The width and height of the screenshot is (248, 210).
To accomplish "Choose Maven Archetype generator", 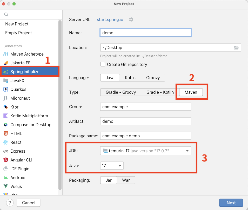I will coord(27,54).
